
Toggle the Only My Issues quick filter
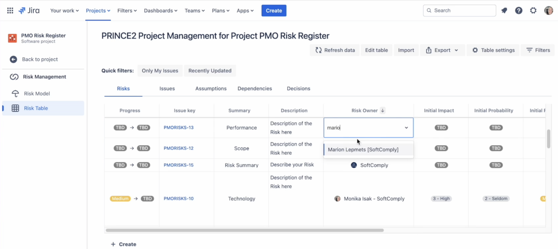point(160,71)
